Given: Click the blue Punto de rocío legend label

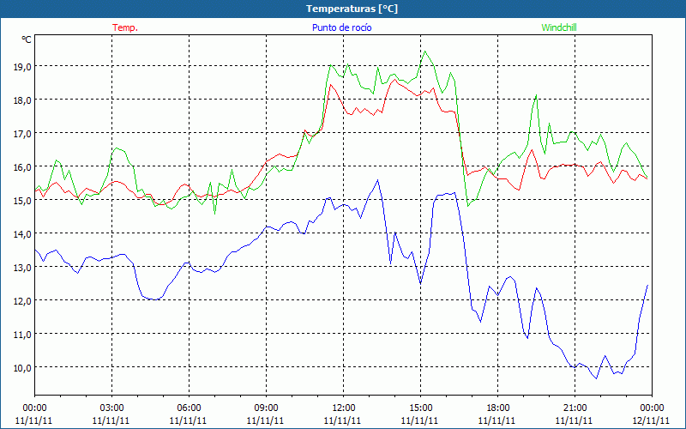Looking at the screenshot, I should coord(341,27).
